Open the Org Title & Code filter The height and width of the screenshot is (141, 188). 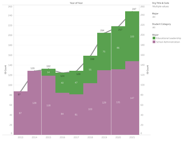click(160, 6)
